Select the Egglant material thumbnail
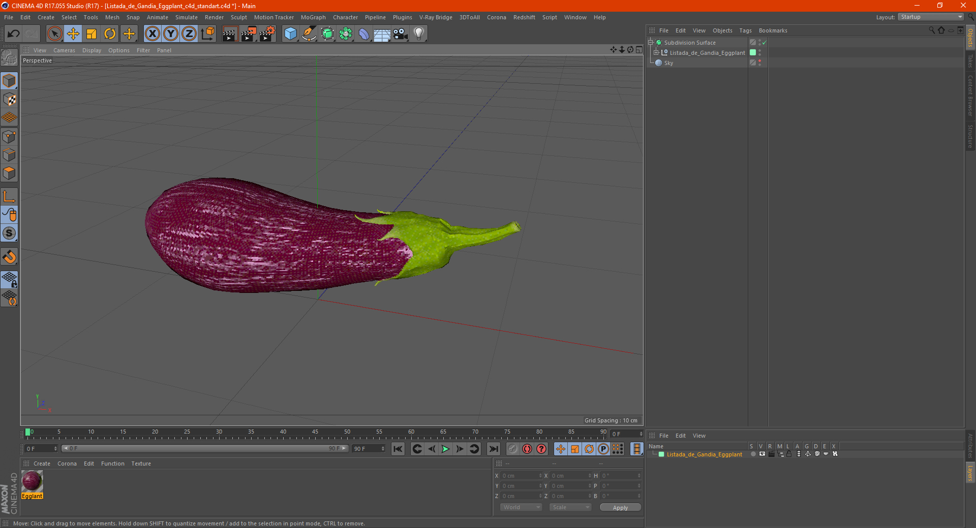The image size is (976, 528). coord(32,482)
